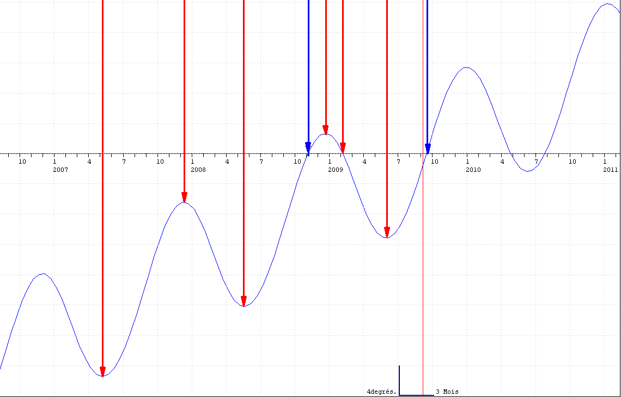Click the "3 Mois" scale legend text
The height and width of the screenshot is (397, 621).
tap(447, 392)
